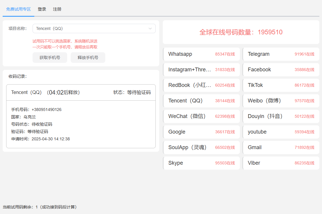Pick the RedBook (小红书) card

click(x=201, y=85)
